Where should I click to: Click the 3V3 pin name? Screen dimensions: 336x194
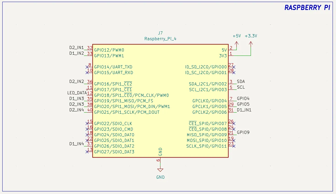(223, 56)
